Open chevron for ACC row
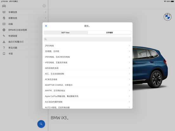Image resolution: width=175 pixels, height=131 pixels. pyautogui.click(x=129, y=74)
